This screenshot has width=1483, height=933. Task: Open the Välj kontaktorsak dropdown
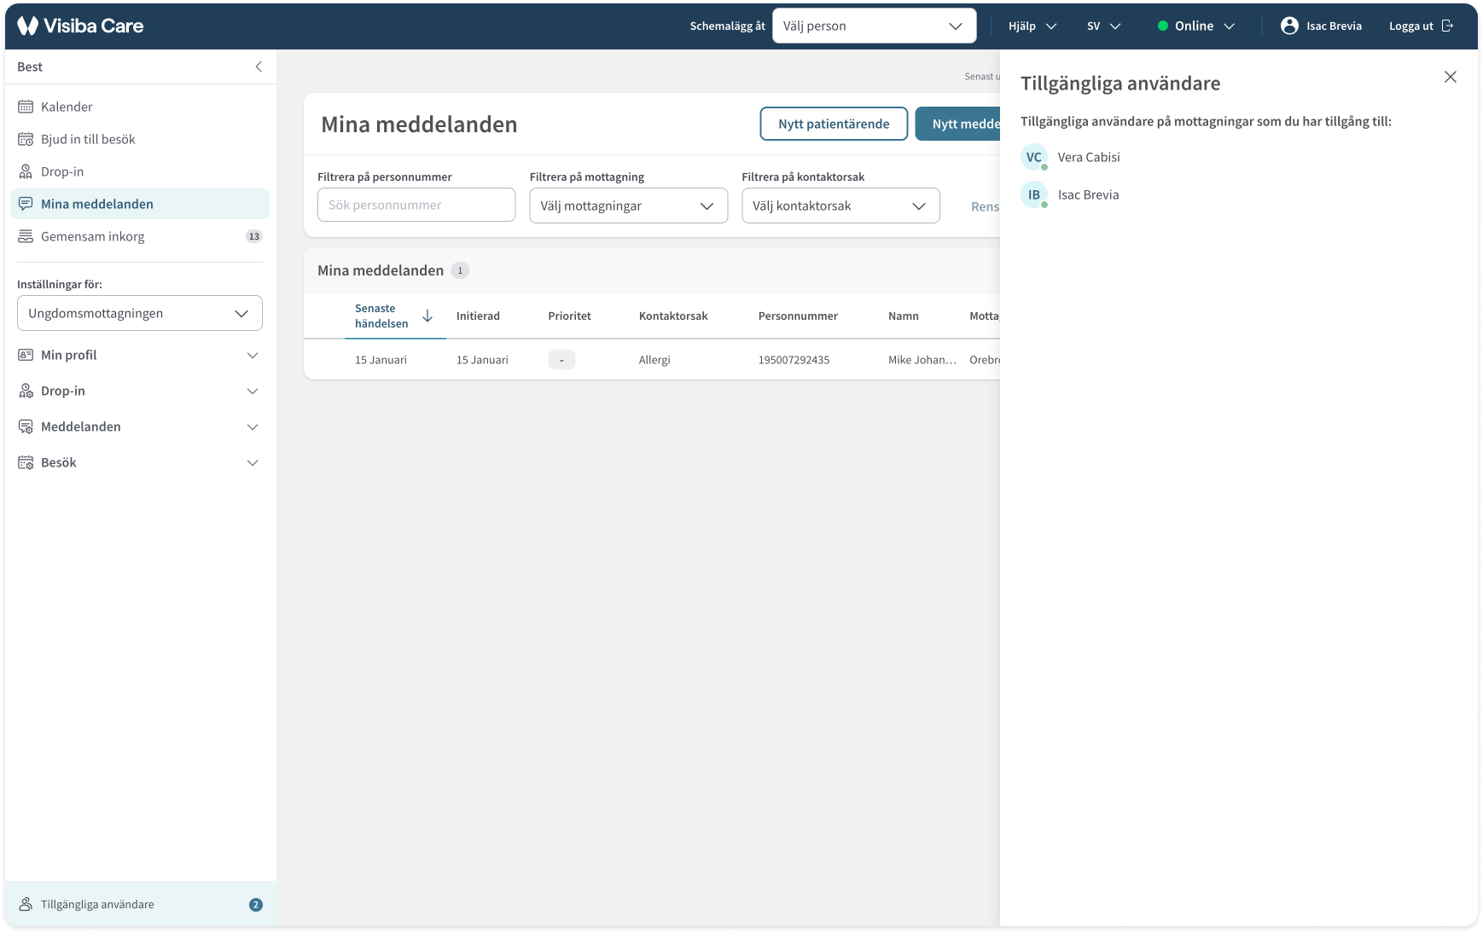pyautogui.click(x=840, y=206)
